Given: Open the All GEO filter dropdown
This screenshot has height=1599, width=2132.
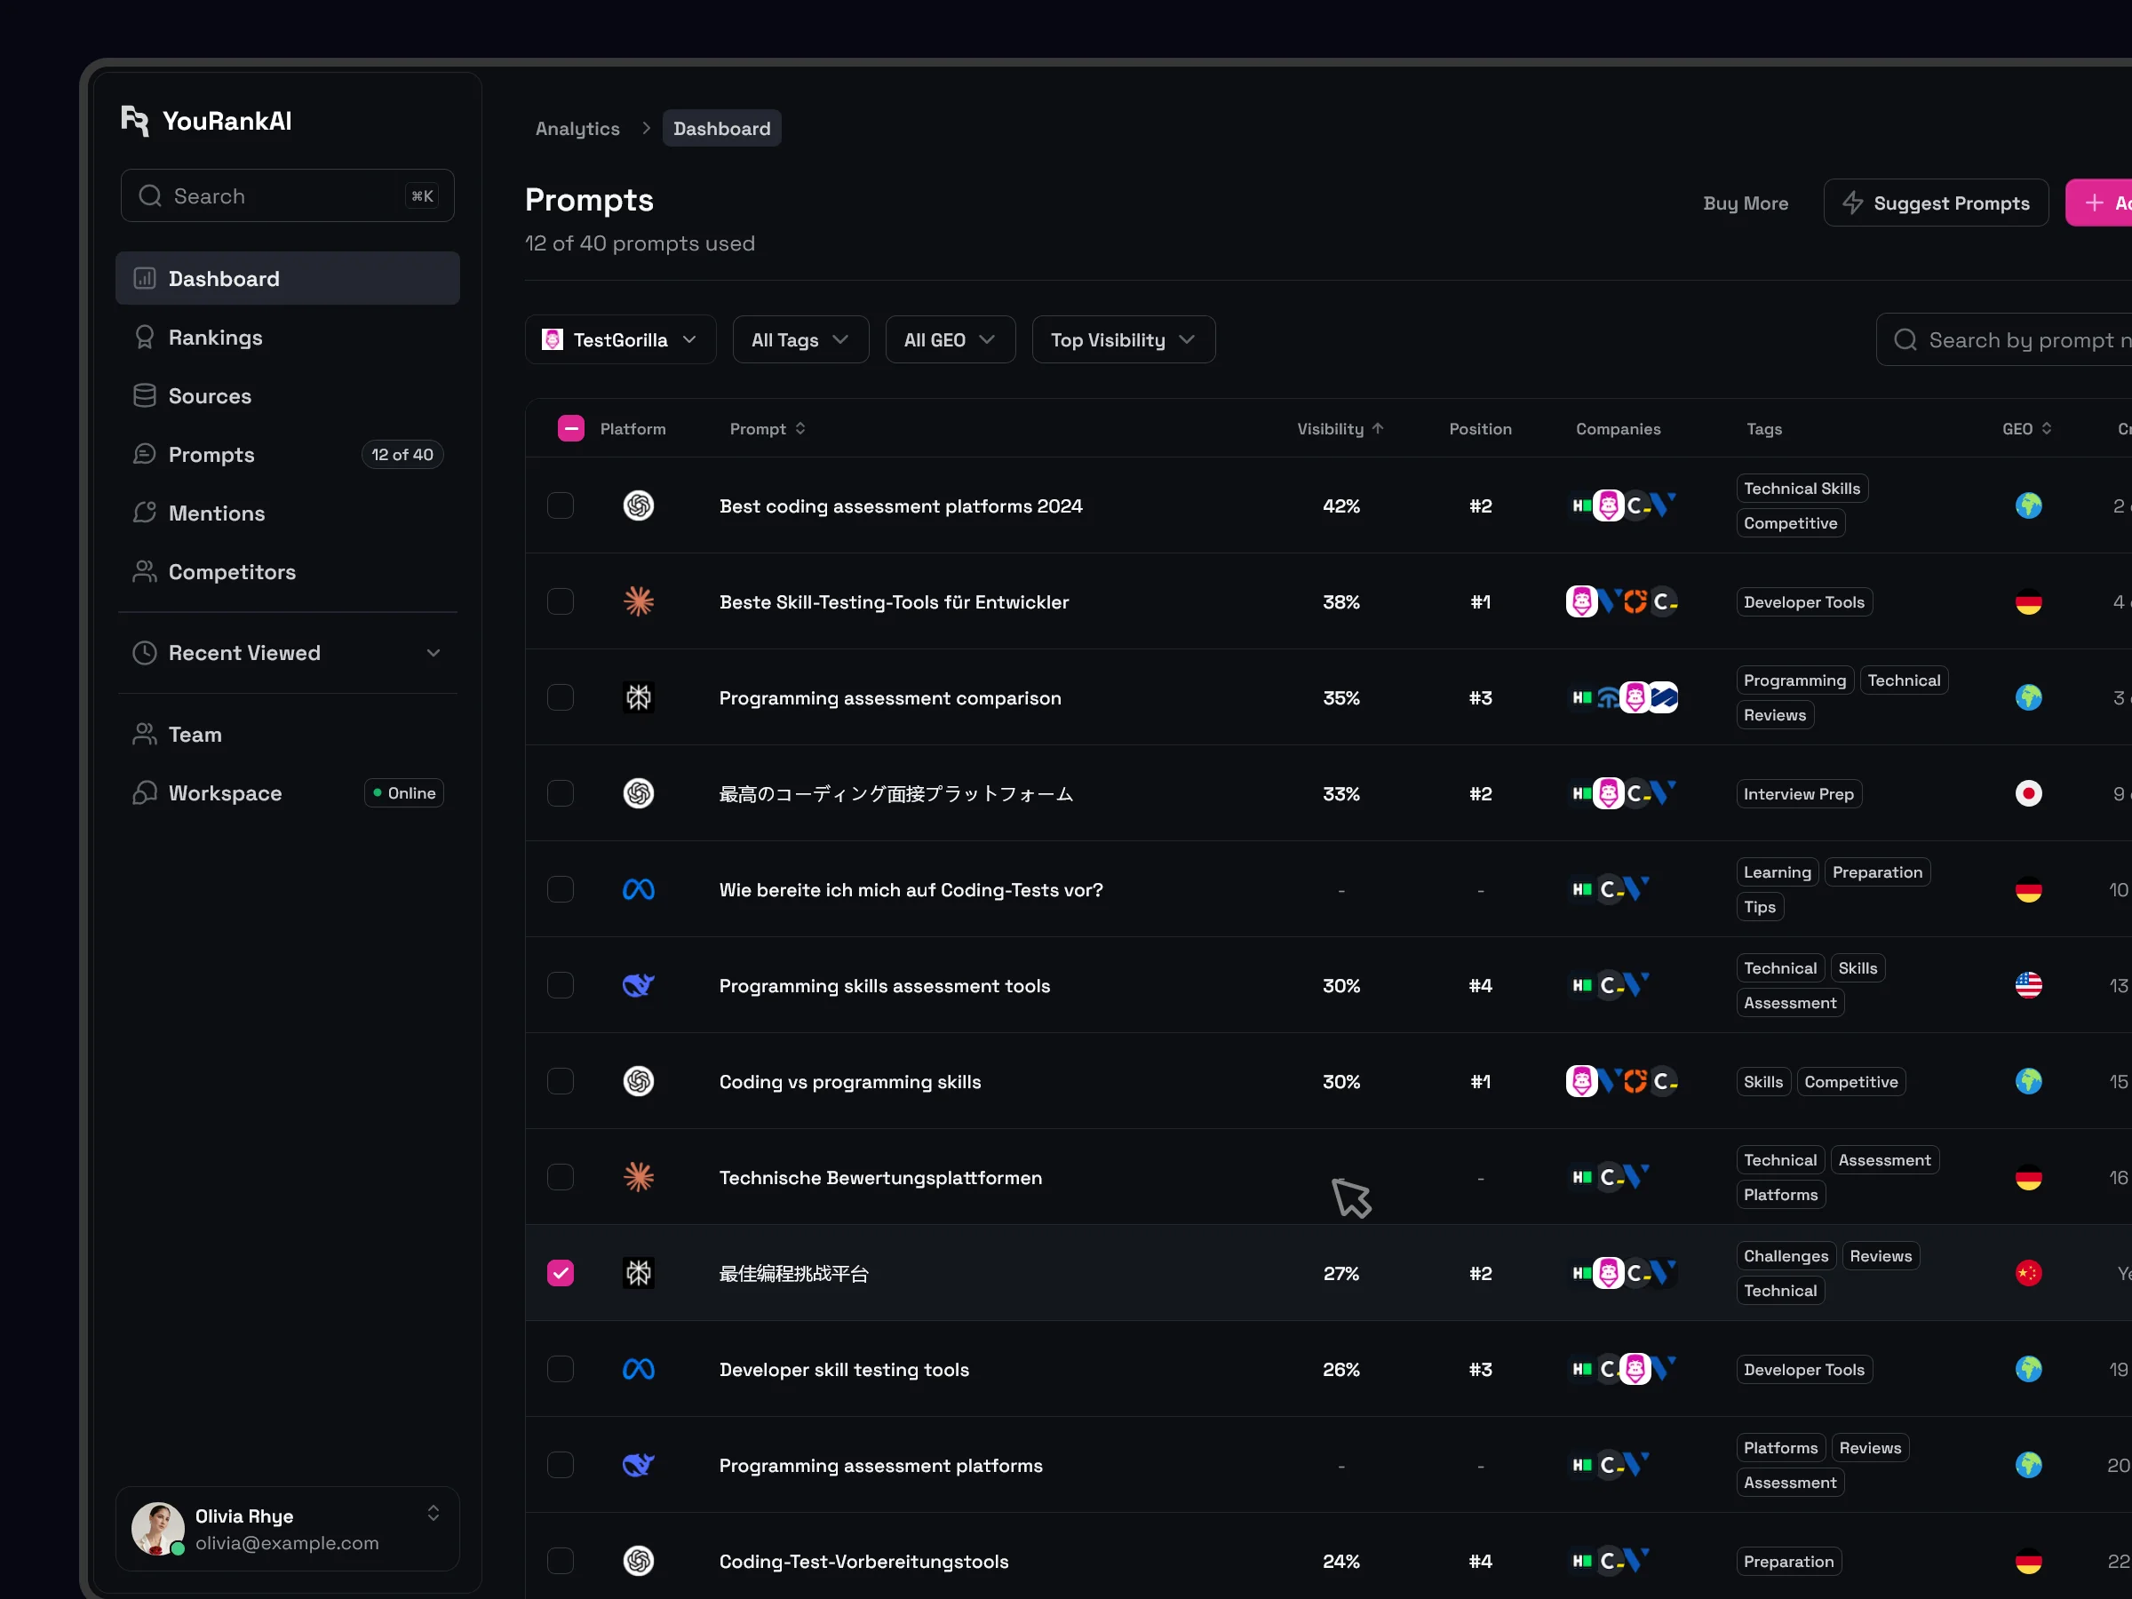Looking at the screenshot, I should point(950,339).
